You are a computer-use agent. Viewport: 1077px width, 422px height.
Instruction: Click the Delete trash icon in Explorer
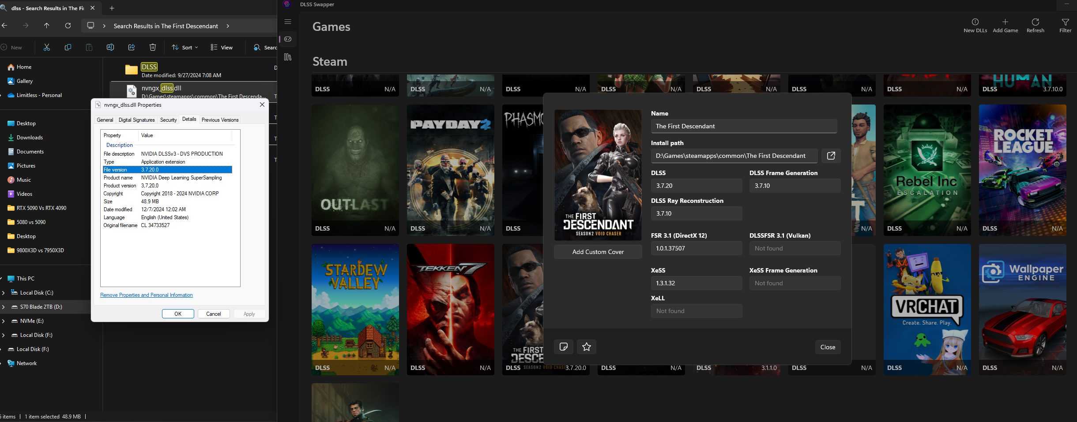click(153, 47)
